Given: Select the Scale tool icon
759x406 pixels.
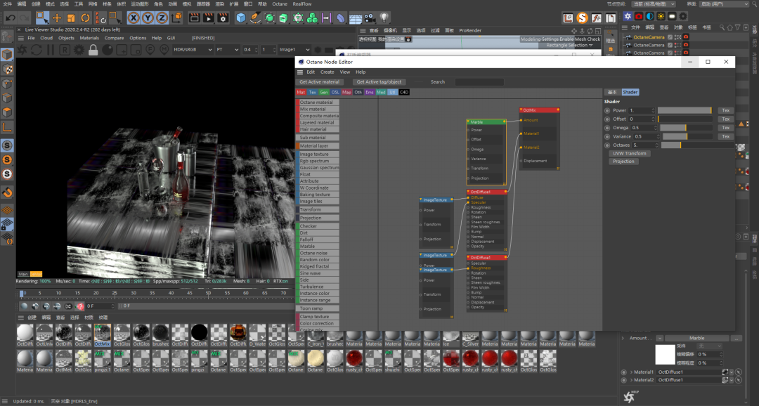Looking at the screenshot, I should [71, 18].
